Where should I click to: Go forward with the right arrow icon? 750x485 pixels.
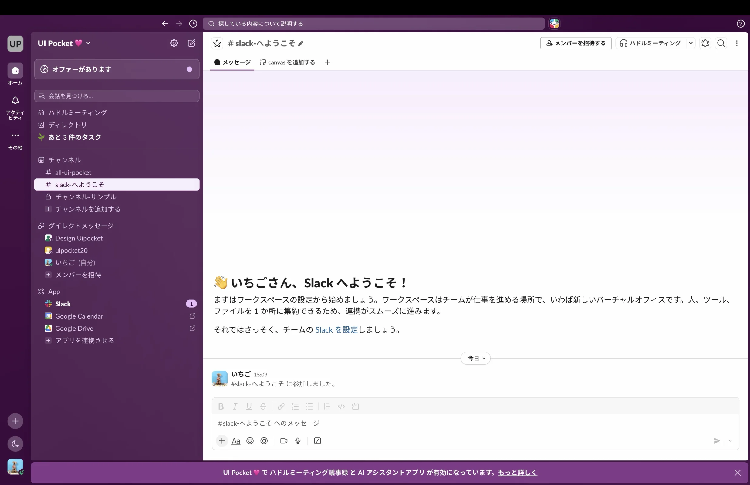click(x=179, y=24)
